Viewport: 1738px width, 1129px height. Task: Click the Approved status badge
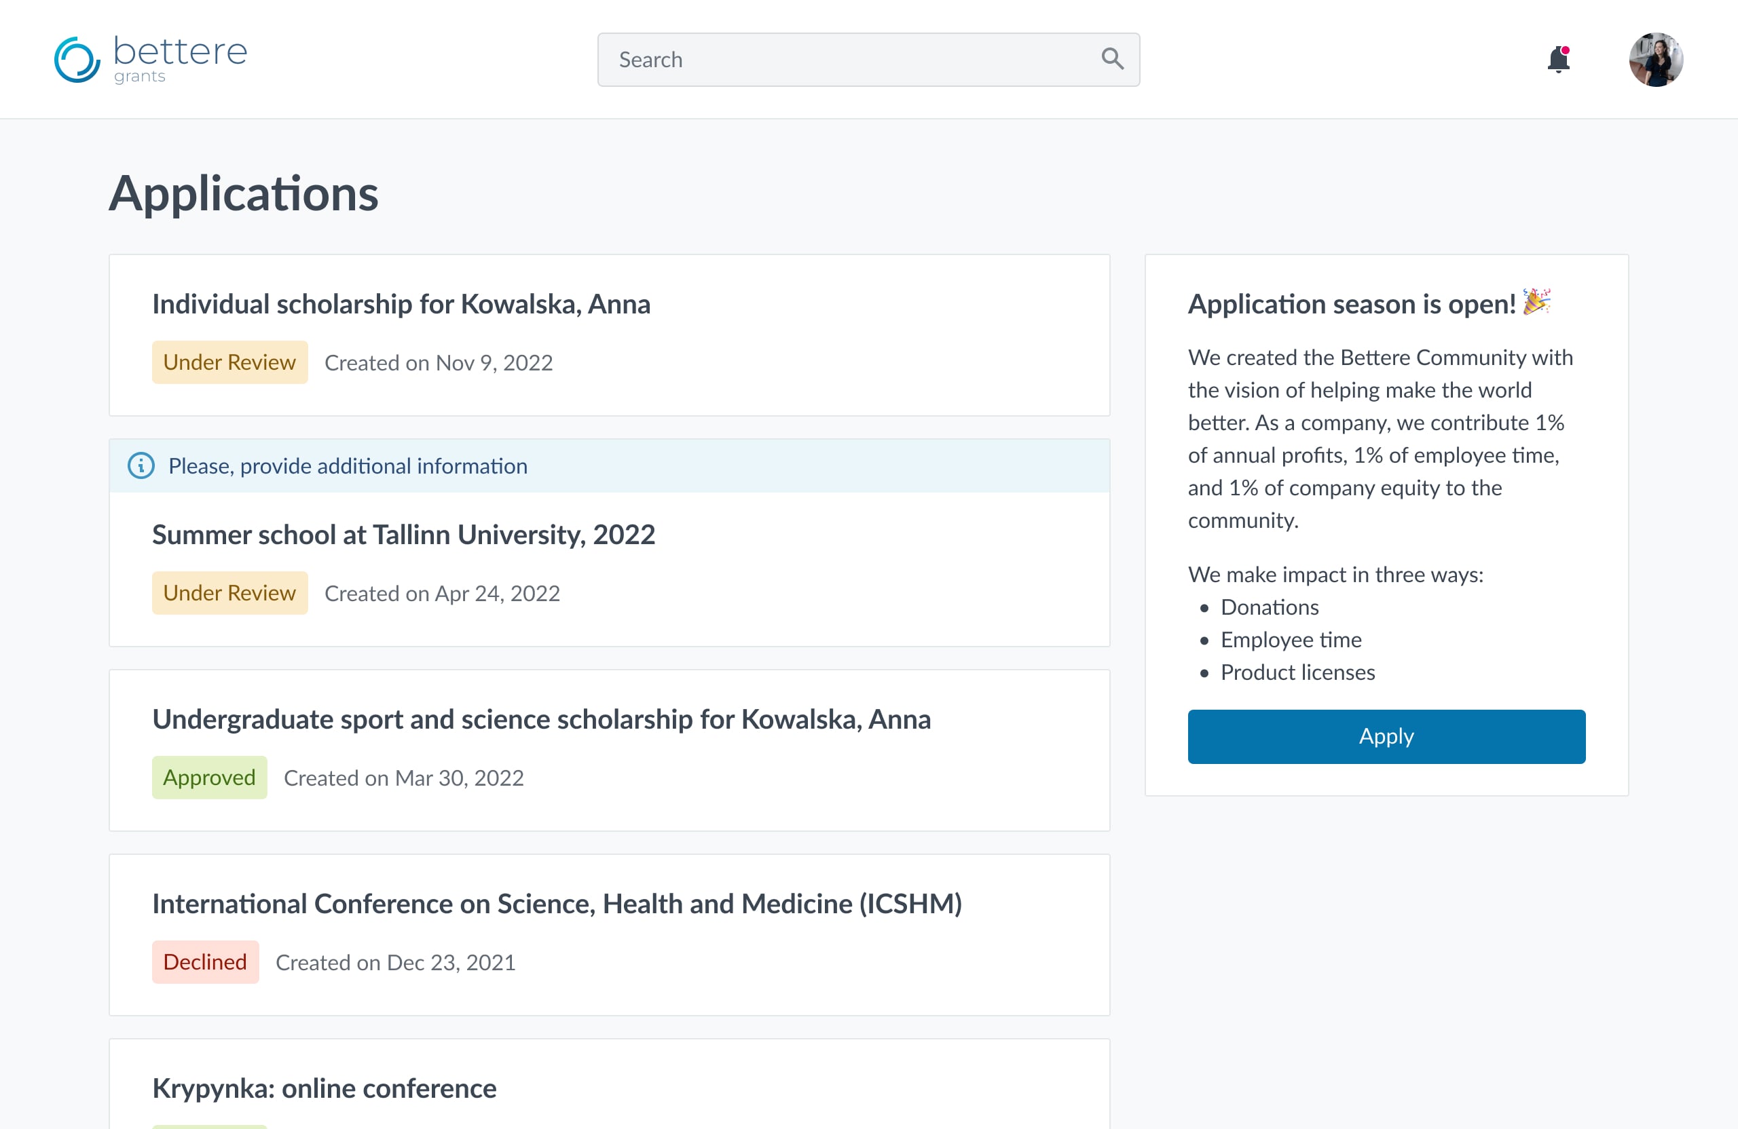pyautogui.click(x=210, y=778)
